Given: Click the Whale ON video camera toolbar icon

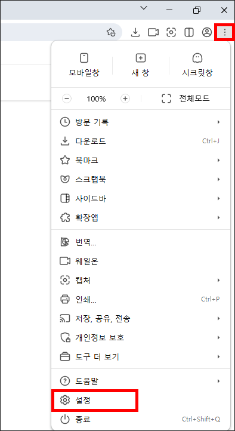Looking at the screenshot, I should [153, 32].
